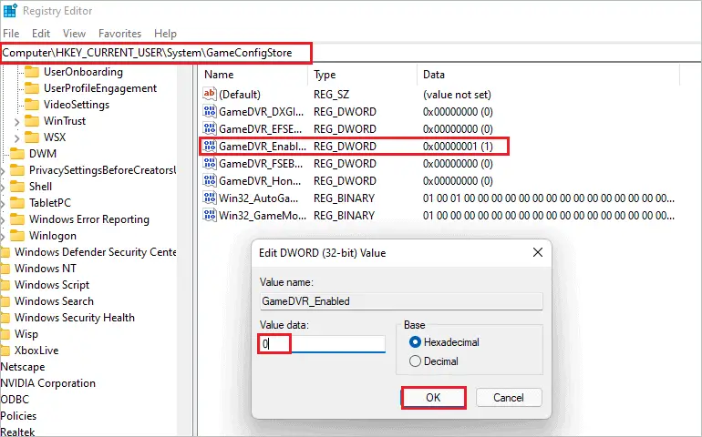Select the GameDVR_FSEB value icon
This screenshot has height=437, width=702.
(x=209, y=163)
